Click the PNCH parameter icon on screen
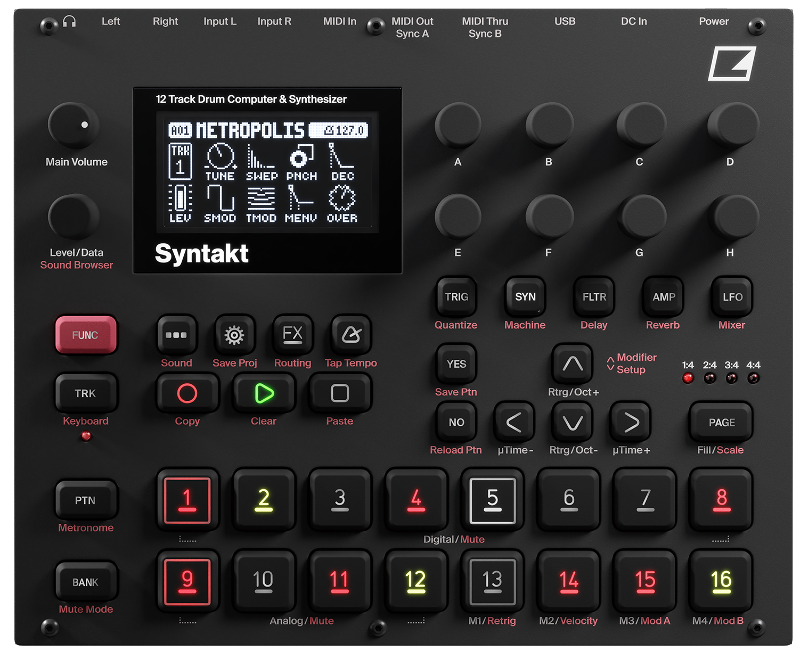The width and height of the screenshot is (808, 660). click(301, 162)
